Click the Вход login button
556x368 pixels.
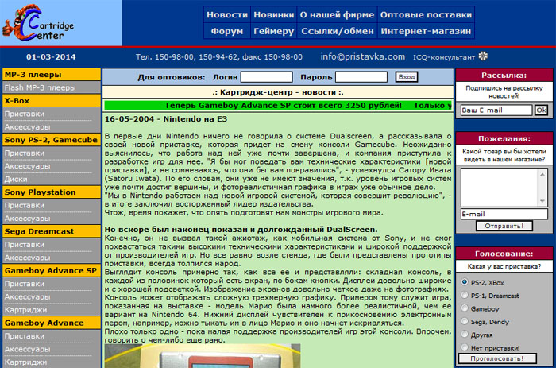point(407,76)
